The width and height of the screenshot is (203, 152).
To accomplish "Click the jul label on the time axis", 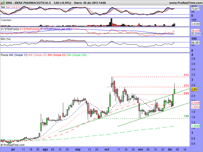I will click(13, 149).
